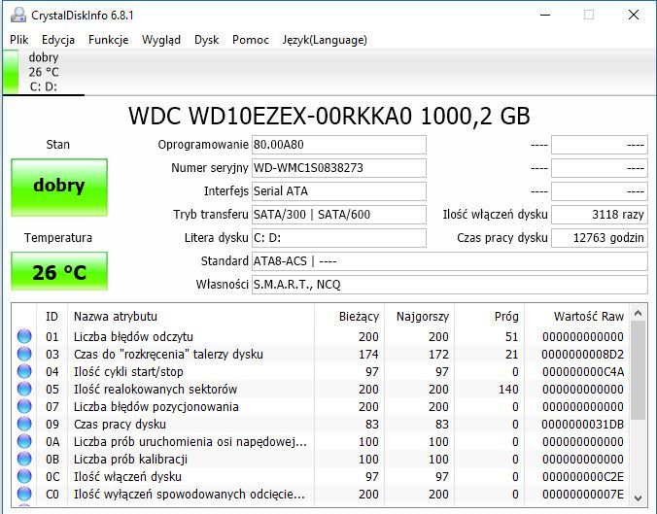Viewport: 657px width, 514px height.
Task: Open the Dysk menu
Action: point(207,40)
